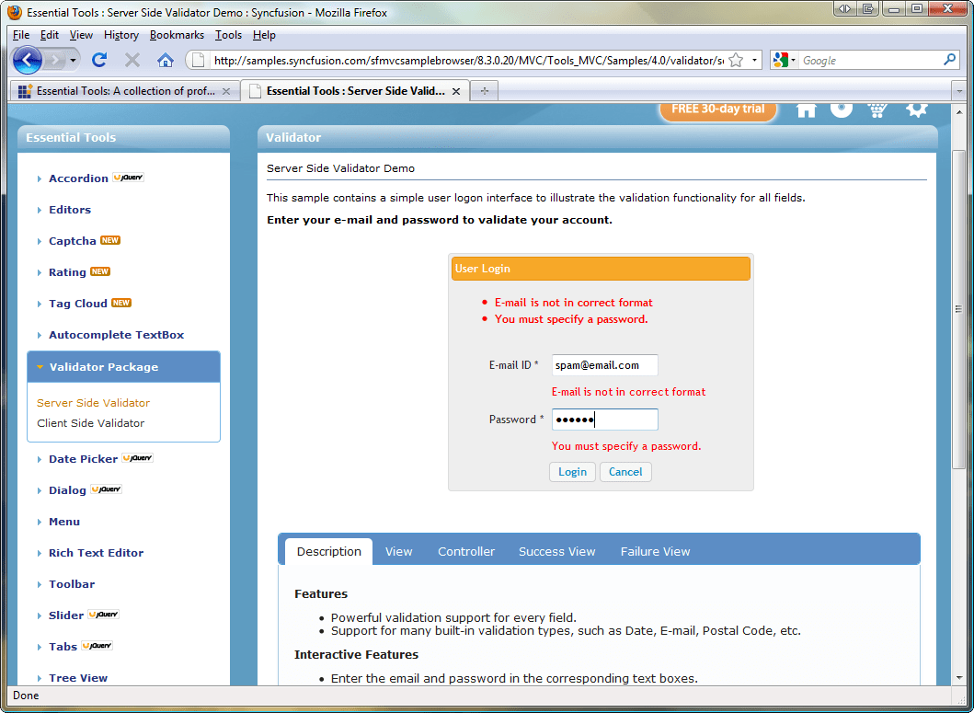Close the Server Side Validator tab

click(x=456, y=91)
